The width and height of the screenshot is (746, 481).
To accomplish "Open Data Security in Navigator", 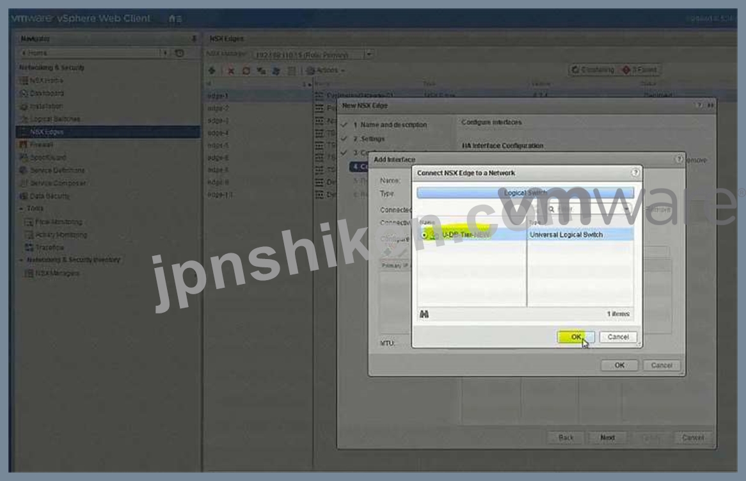I will (x=49, y=196).
